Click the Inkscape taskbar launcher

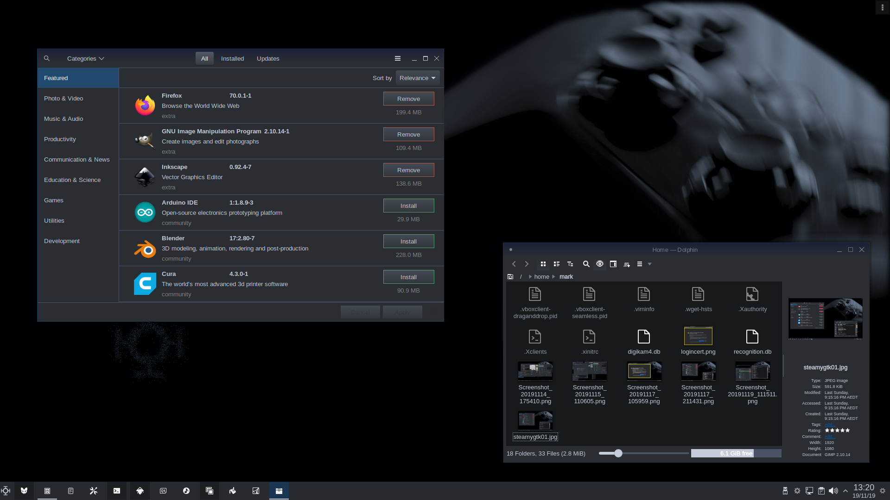[140, 491]
